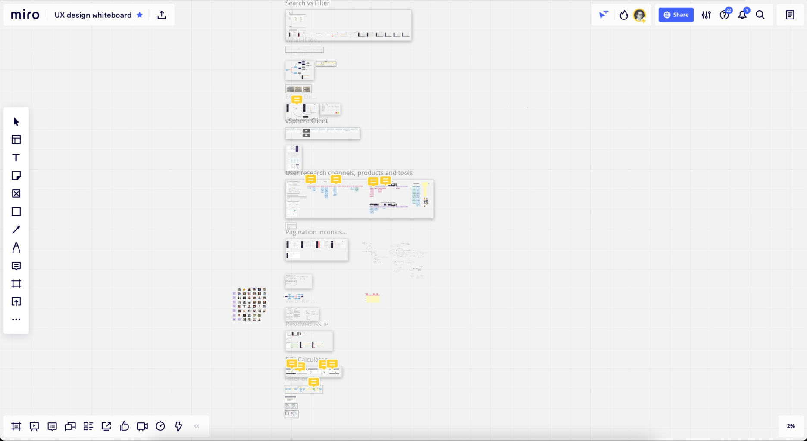Screen dimensions: 807x441
Task: Click the Share button
Action: [676, 15]
